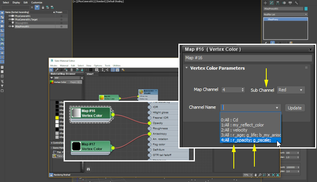Open the Utilities menu in Slate editor

coord(117,66)
